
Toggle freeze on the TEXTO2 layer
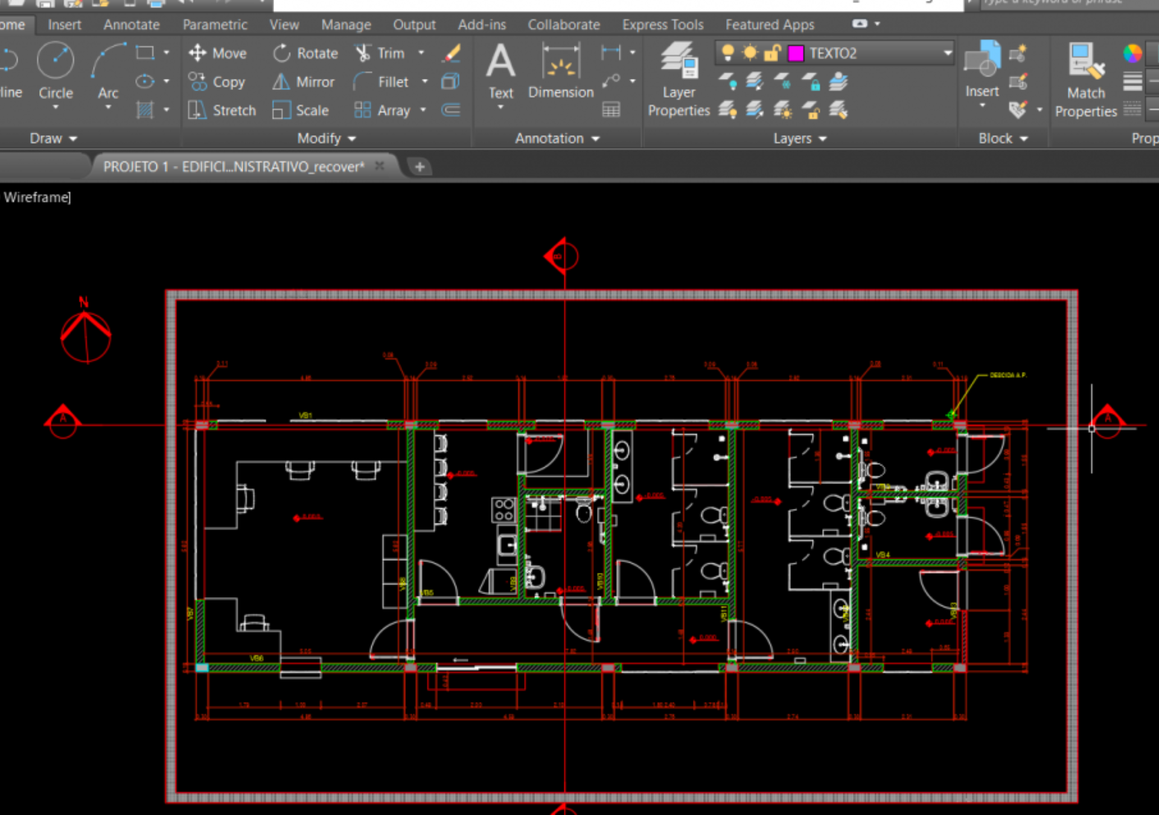click(749, 53)
